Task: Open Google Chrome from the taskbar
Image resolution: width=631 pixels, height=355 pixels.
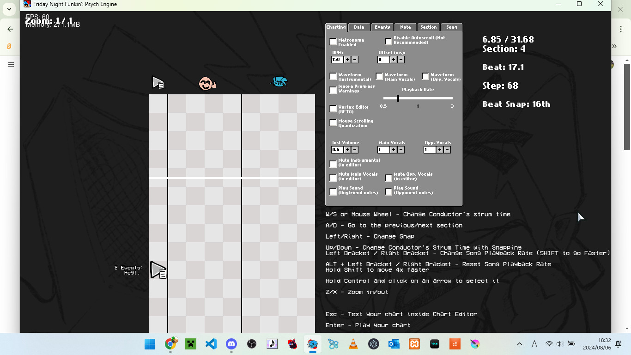Action: [170, 344]
